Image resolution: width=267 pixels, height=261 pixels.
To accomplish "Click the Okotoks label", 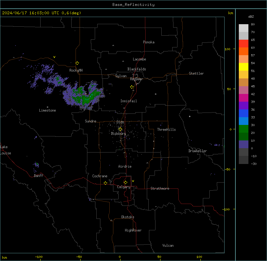I will (x=128, y=217).
